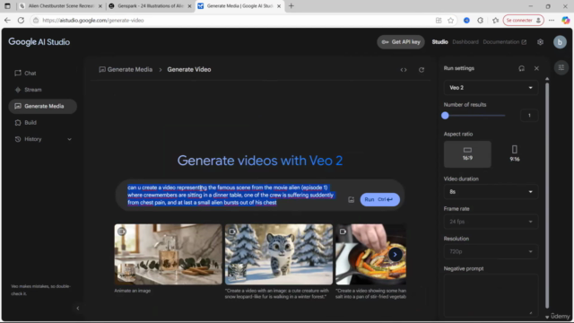Open the user account avatar
The height and width of the screenshot is (323, 574).
tap(560, 42)
